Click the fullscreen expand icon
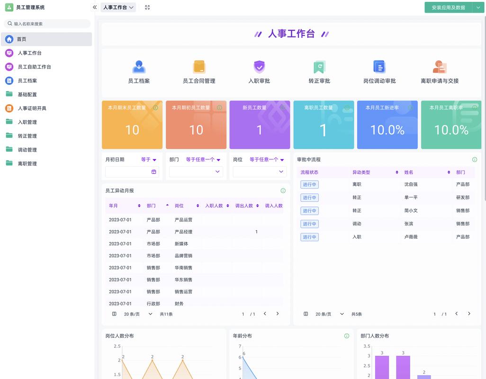 pyautogui.click(x=147, y=8)
